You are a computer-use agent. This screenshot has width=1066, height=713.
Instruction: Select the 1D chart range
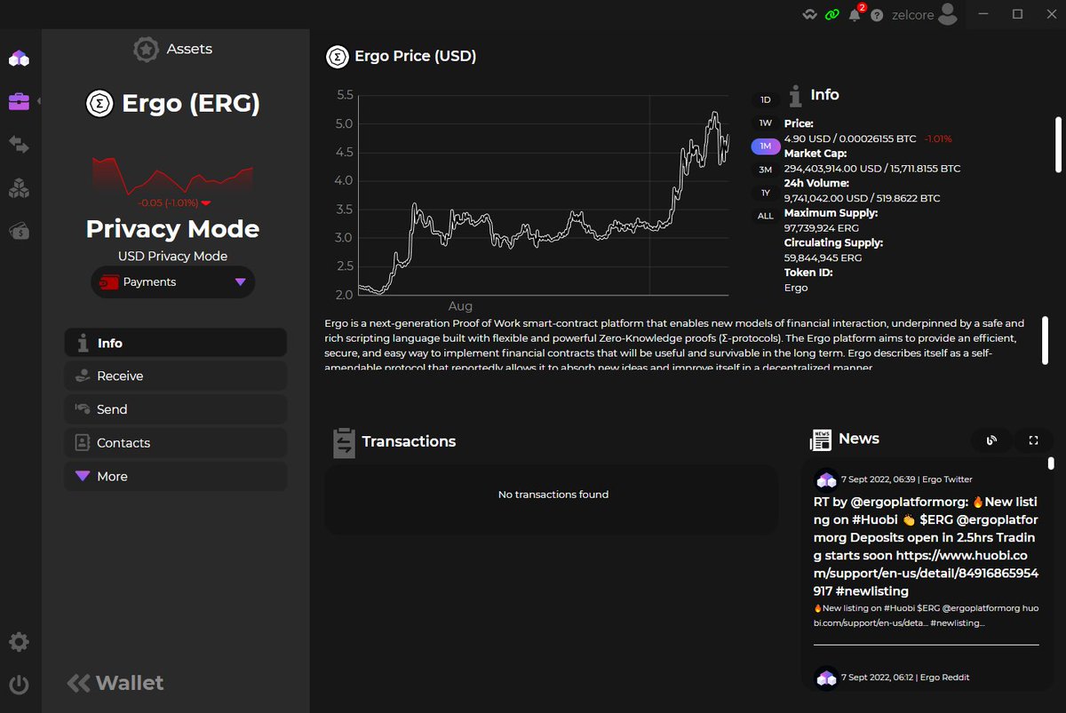(x=766, y=99)
